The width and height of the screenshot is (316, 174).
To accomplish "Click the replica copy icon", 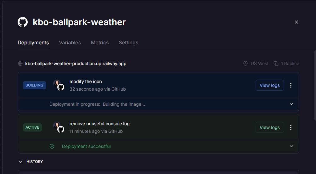I will 276,64.
